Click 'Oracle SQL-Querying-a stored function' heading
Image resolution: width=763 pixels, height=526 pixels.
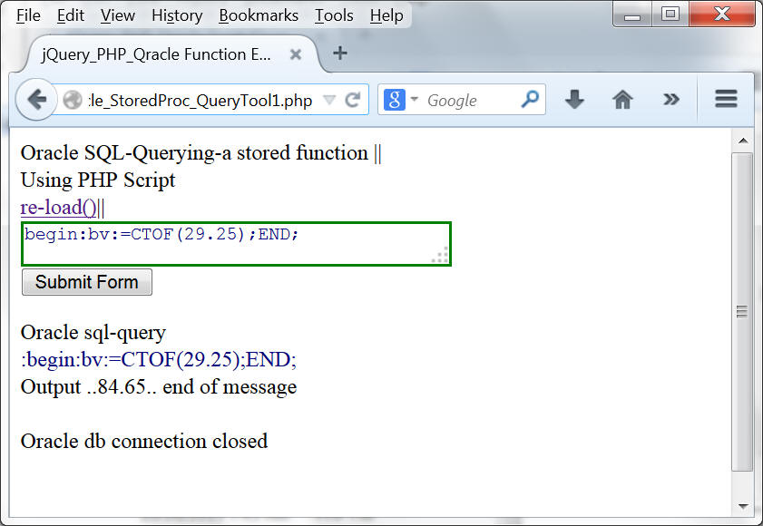[194, 153]
